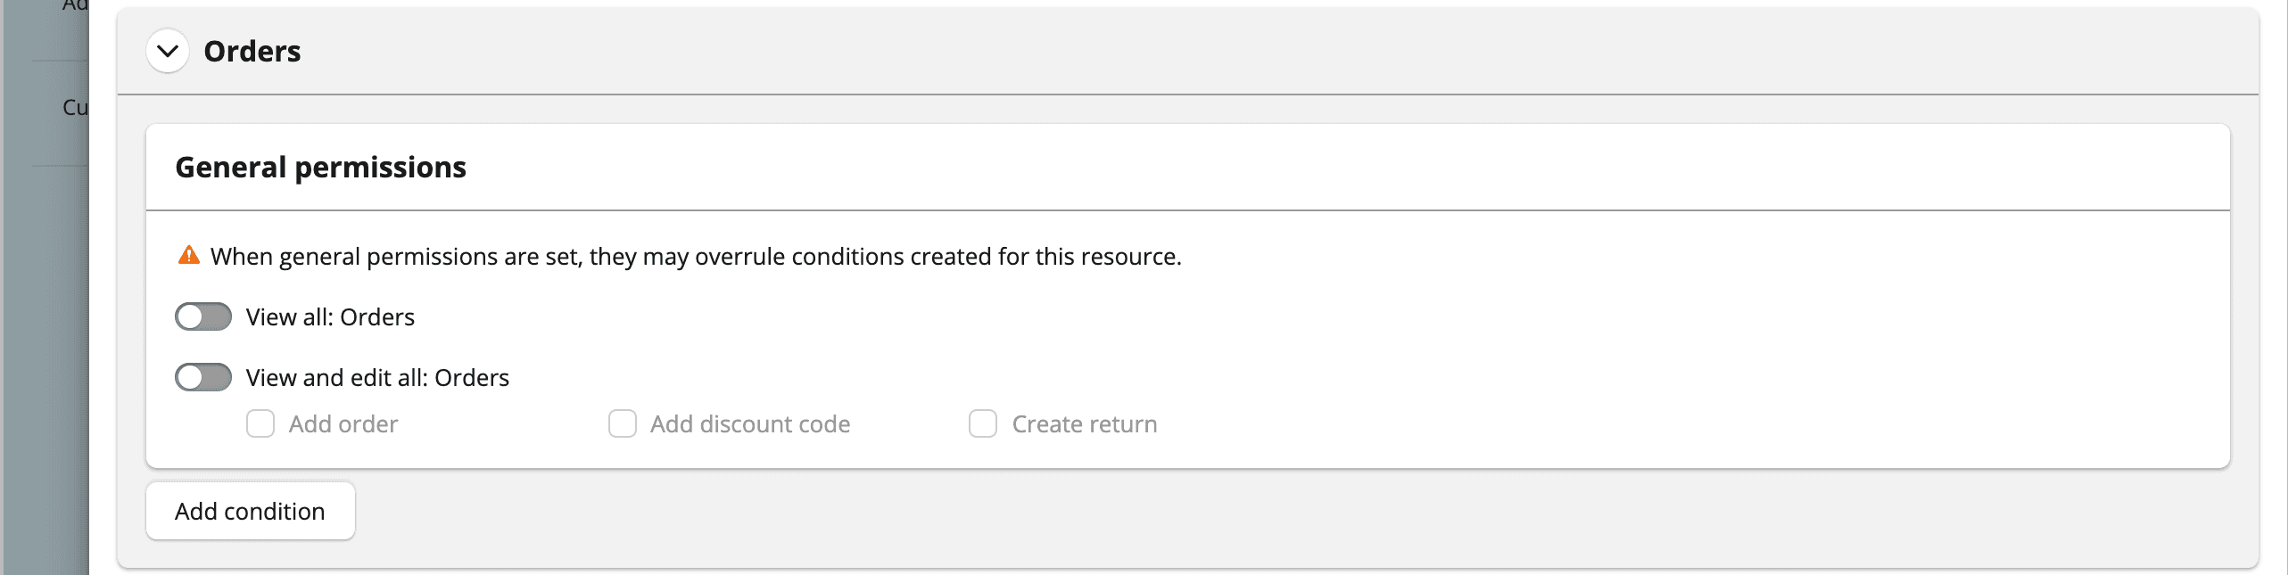Image resolution: width=2288 pixels, height=575 pixels.
Task: Tick the Add discount code checkbox
Action: coord(623,424)
